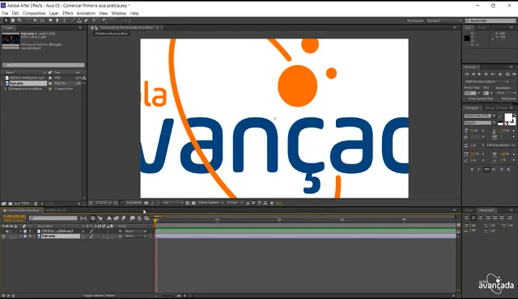Click Last Frame button in Preview panel
The width and height of the screenshot is (518, 299).
pyautogui.click(x=493, y=74)
